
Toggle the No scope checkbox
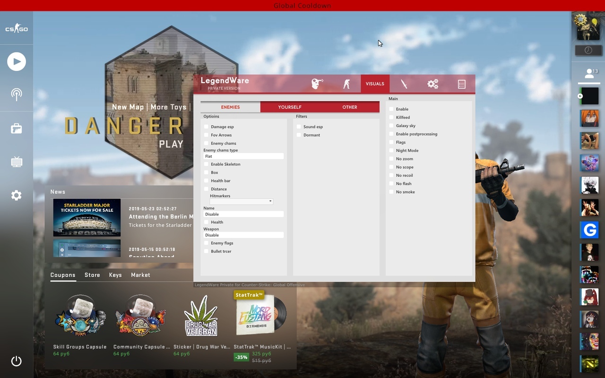tap(391, 167)
